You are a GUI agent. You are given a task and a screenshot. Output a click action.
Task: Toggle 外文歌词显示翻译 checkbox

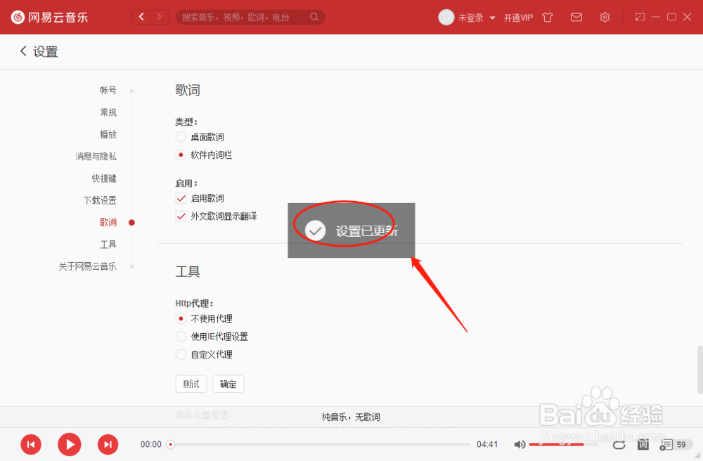[x=181, y=216]
